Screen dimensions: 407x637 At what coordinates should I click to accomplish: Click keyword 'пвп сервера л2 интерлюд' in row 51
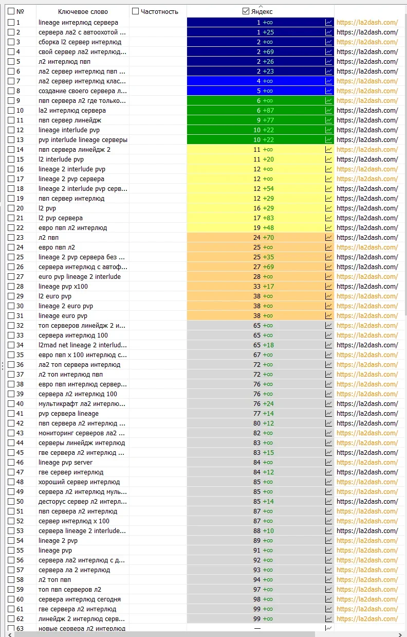point(78,511)
